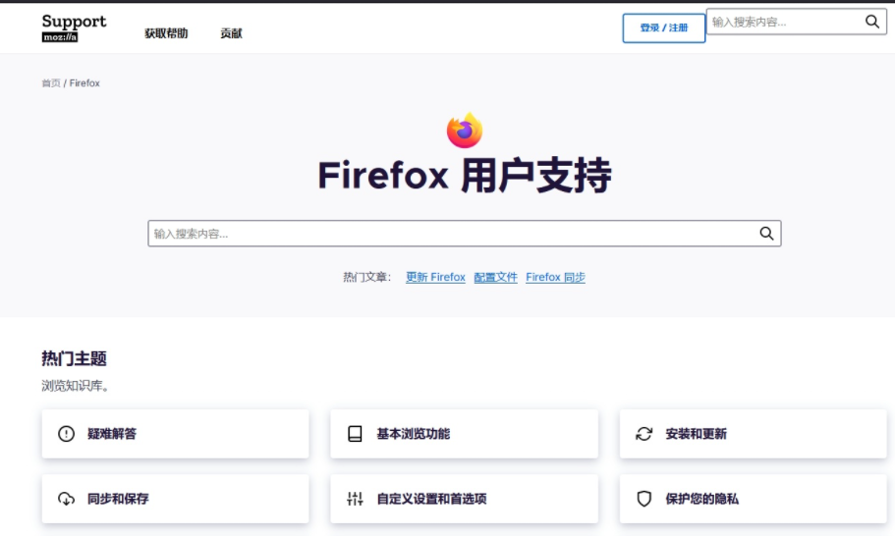This screenshot has height=536, width=895.
Task: Click the Firefox 用户支持 heading
Action: pyautogui.click(x=465, y=176)
